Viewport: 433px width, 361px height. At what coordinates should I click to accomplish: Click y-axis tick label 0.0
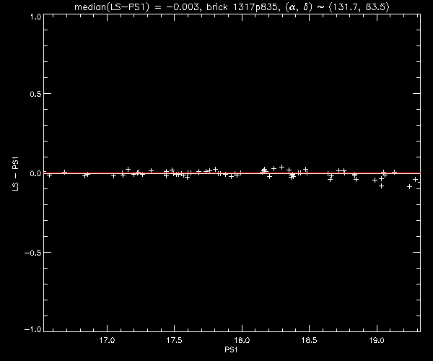[35, 173]
